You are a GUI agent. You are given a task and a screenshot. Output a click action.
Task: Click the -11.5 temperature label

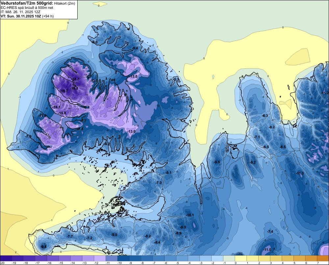tap(42, 116)
